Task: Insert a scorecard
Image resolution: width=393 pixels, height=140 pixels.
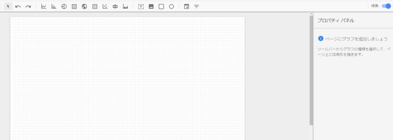Action: (95, 7)
